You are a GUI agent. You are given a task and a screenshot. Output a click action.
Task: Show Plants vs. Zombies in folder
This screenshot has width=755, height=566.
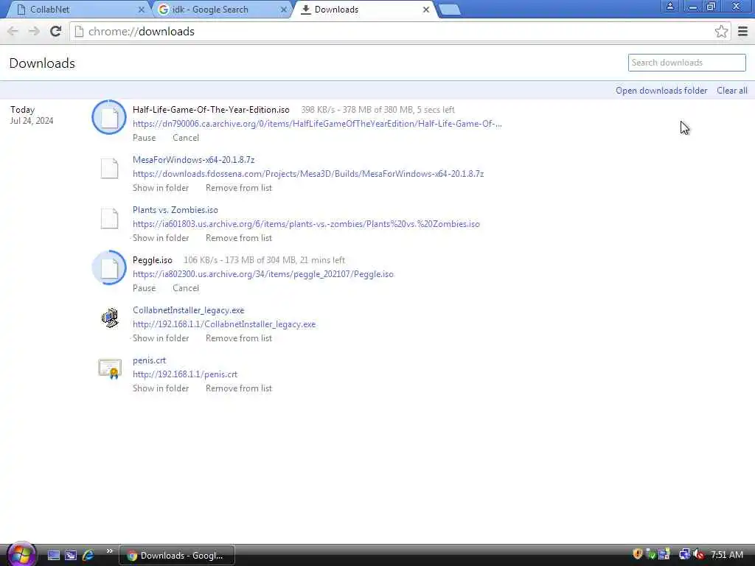(160, 238)
